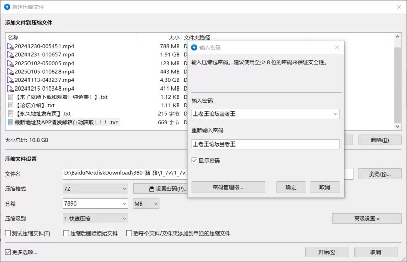Uncheck the 显示密码 checkbox
This screenshot has height=262, width=407.
(x=194, y=160)
